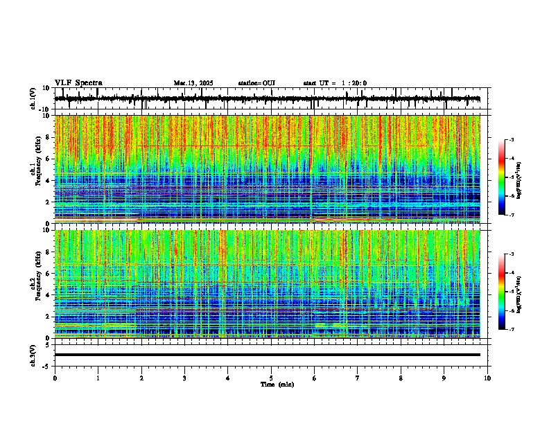The width and height of the screenshot is (549, 424).
Task: Click the time axis tick label "6"
Action: (315, 378)
